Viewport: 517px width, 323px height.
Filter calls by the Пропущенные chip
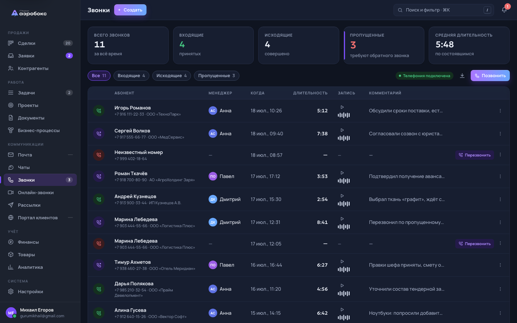click(216, 76)
